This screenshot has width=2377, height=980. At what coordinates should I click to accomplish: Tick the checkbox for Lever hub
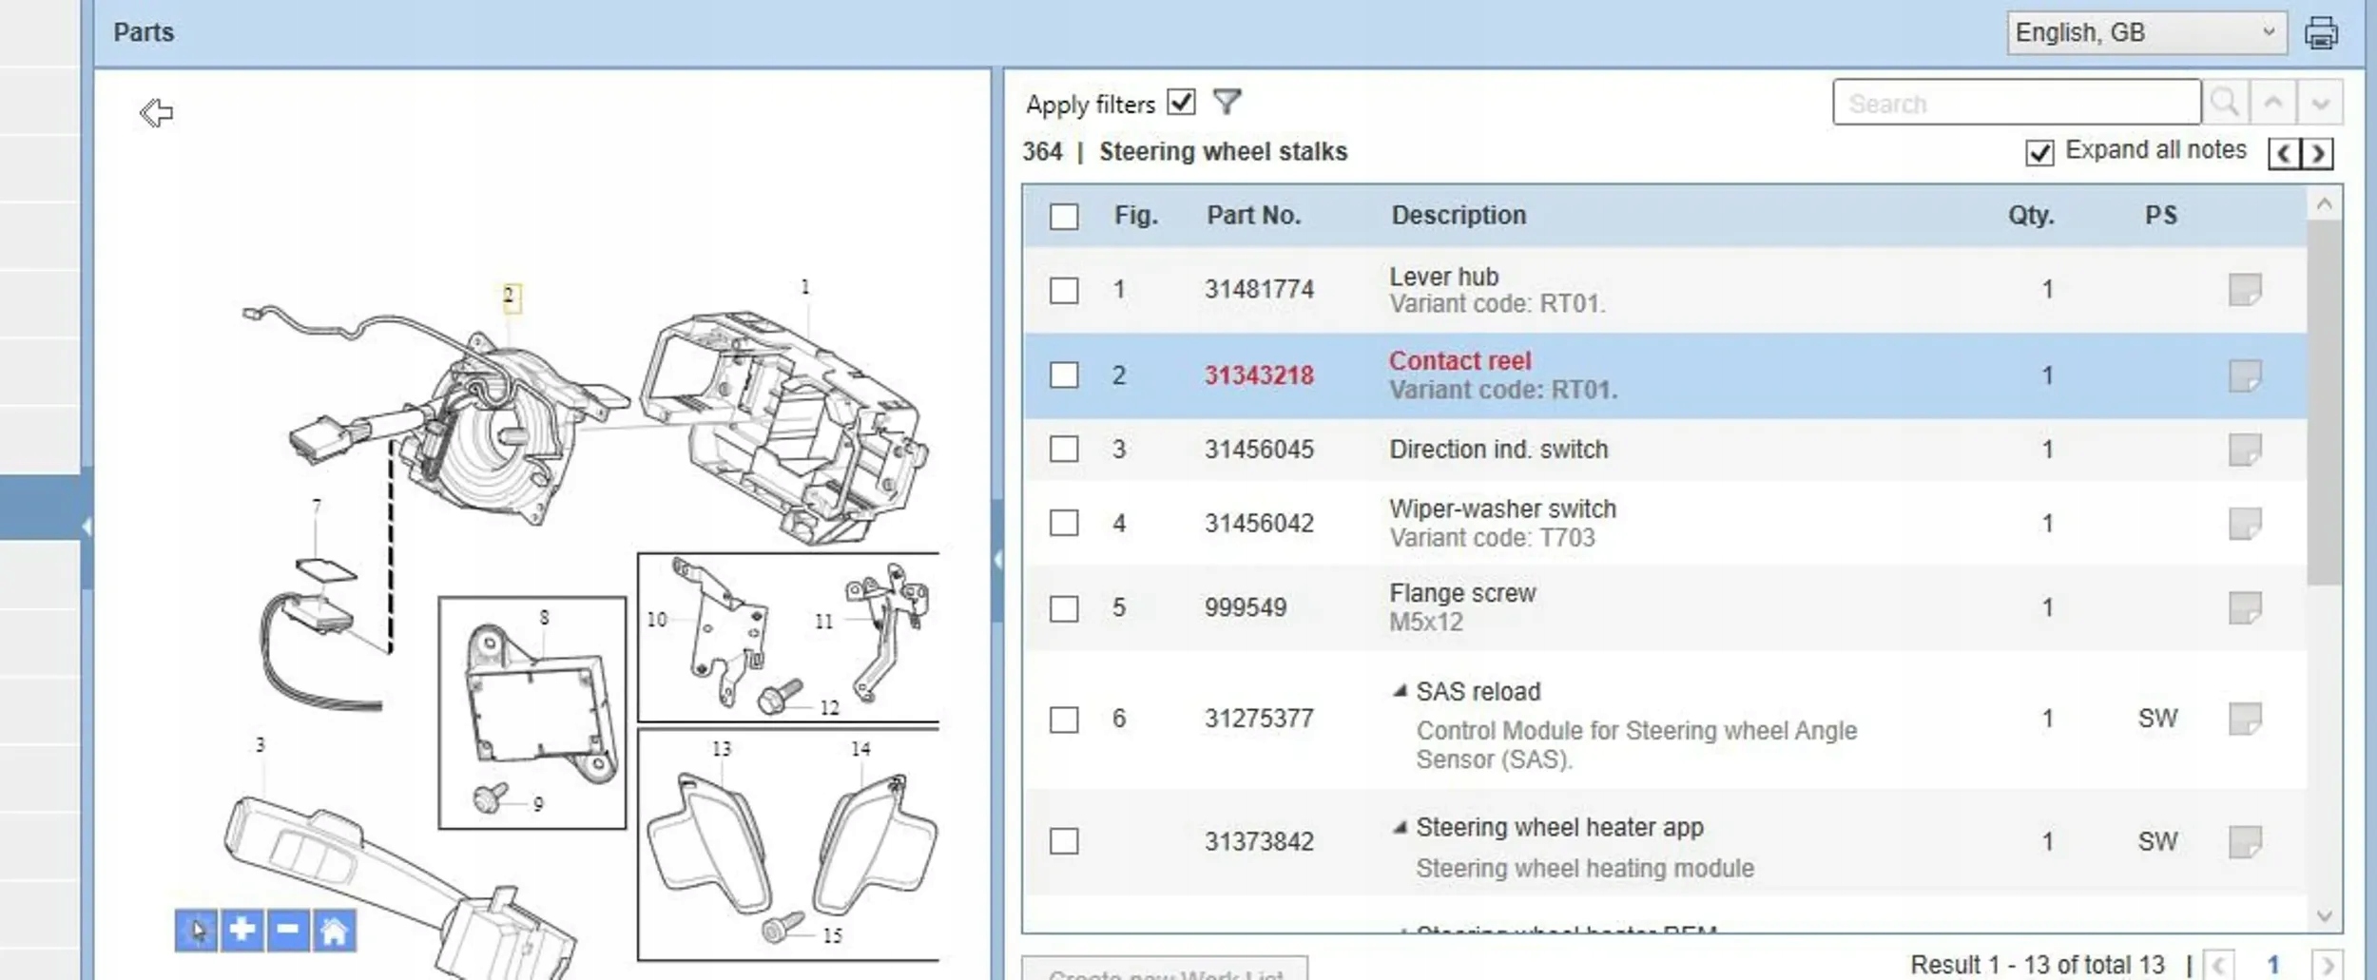1064,290
